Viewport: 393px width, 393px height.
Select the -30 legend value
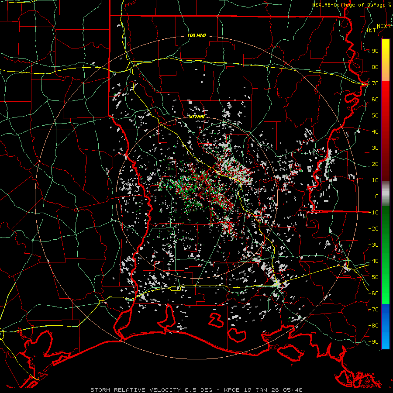point(373,245)
